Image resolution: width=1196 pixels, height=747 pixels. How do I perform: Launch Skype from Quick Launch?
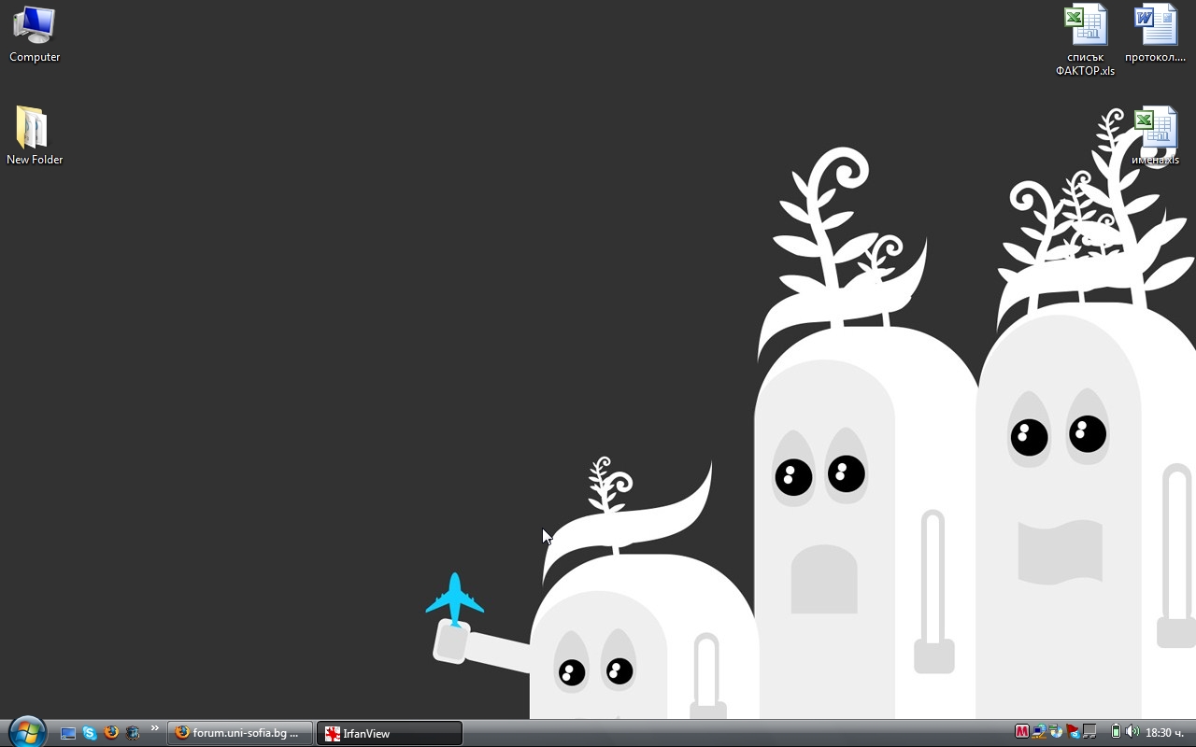(x=89, y=733)
